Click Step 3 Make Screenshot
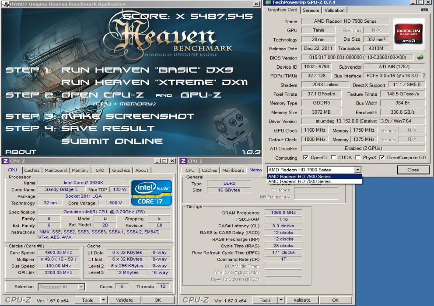The height and width of the screenshot is (306, 434). point(100,116)
